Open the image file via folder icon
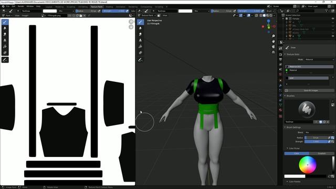The height and width of the screenshot is (189, 336). pos(81,15)
